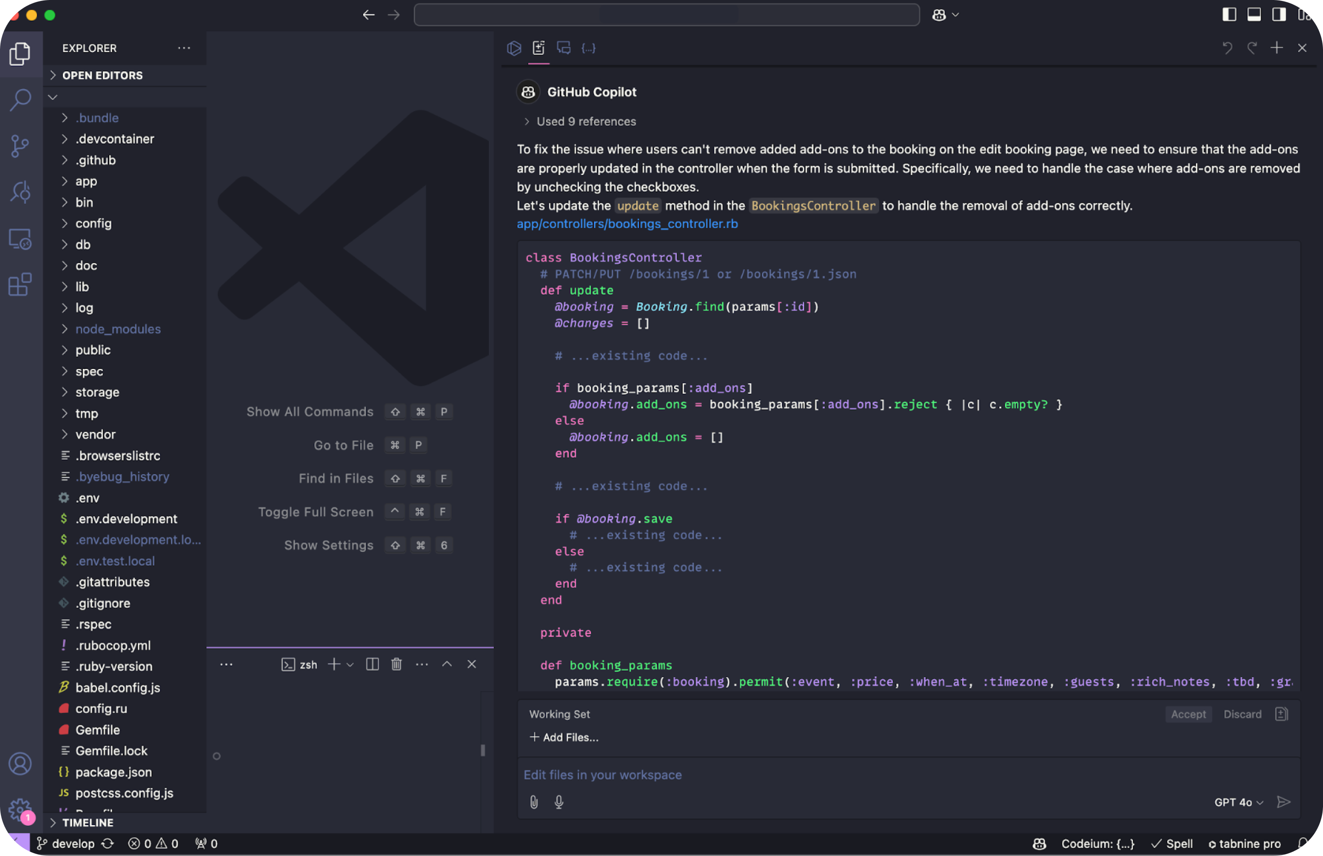This screenshot has width=1323, height=856.
Task: Kill terminal with the trash icon
Action: coord(396,664)
